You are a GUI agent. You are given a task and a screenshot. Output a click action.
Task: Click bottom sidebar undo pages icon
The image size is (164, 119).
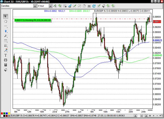click(6, 70)
